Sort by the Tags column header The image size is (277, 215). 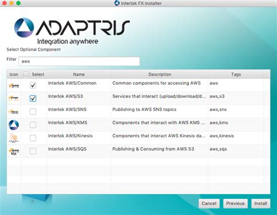coord(236,74)
